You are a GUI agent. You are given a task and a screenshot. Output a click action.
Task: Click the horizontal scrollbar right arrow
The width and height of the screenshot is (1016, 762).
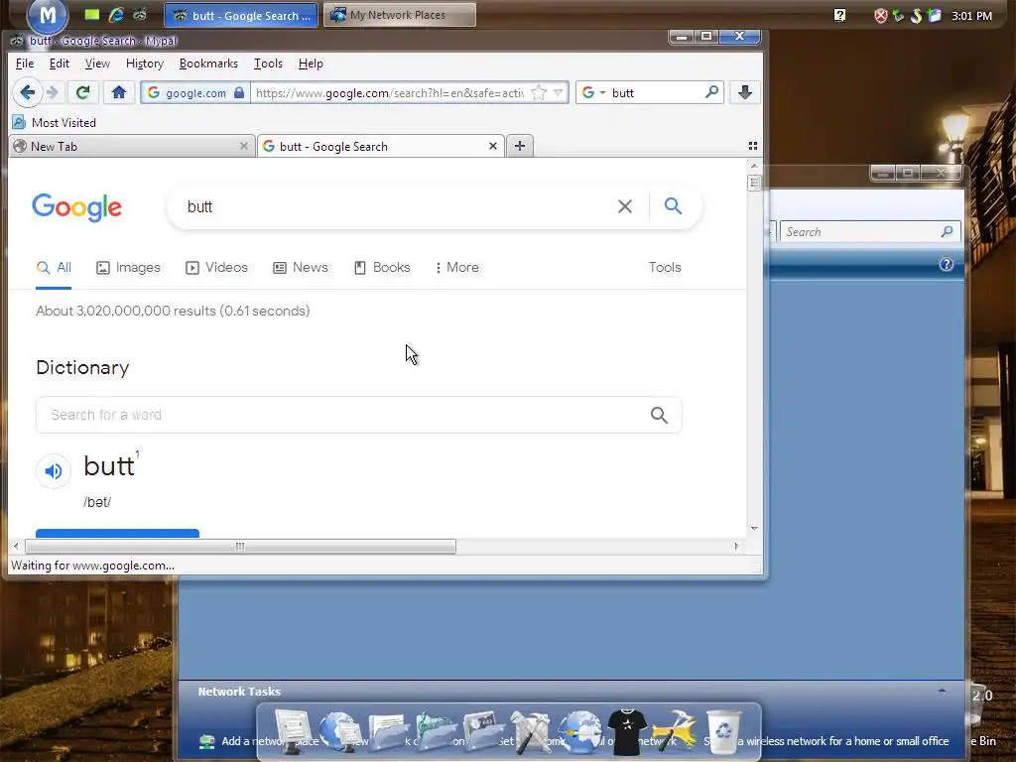[736, 547]
